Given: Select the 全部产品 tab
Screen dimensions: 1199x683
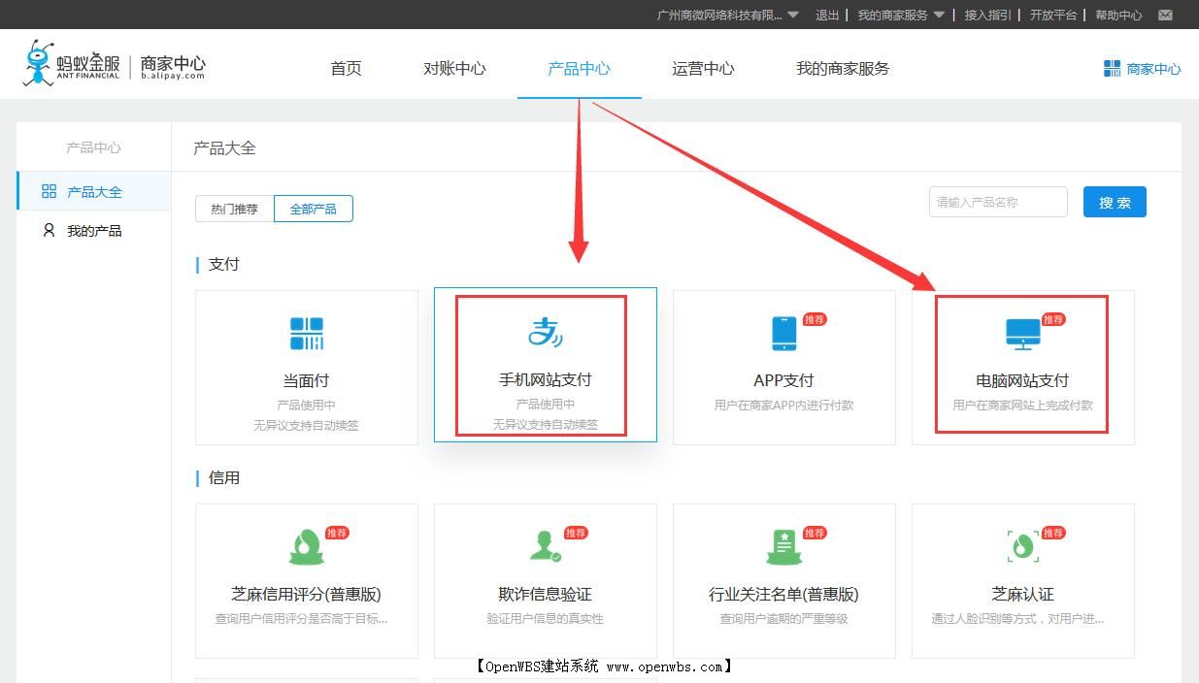Looking at the screenshot, I should point(313,208).
